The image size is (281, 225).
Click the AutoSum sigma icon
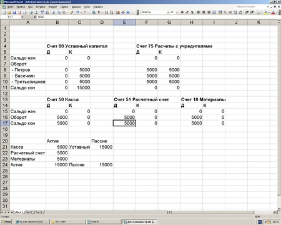99,12
